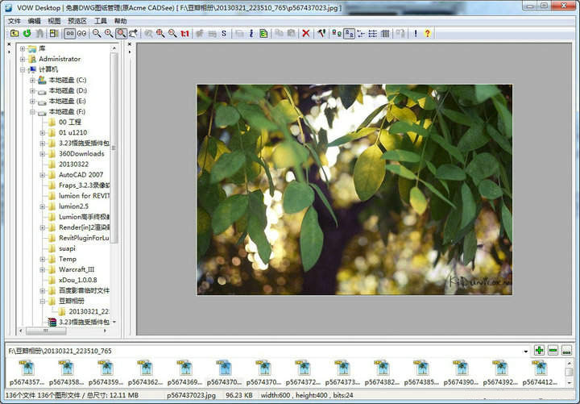Select the Warcraft_III folder in tree
Screen dimensions: 580x404
(x=77, y=269)
